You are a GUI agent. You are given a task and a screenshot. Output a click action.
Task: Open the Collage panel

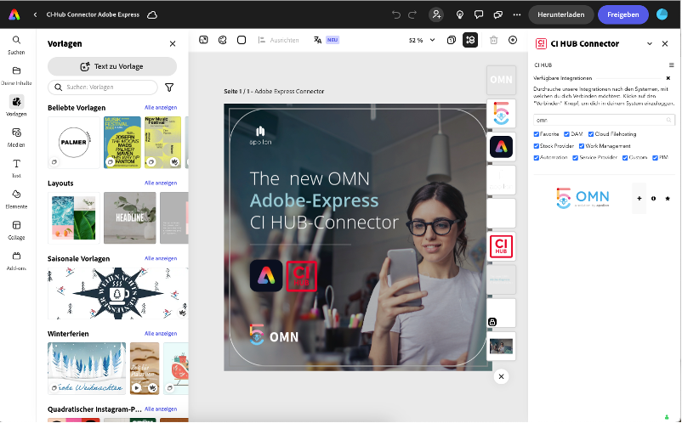tap(16, 230)
